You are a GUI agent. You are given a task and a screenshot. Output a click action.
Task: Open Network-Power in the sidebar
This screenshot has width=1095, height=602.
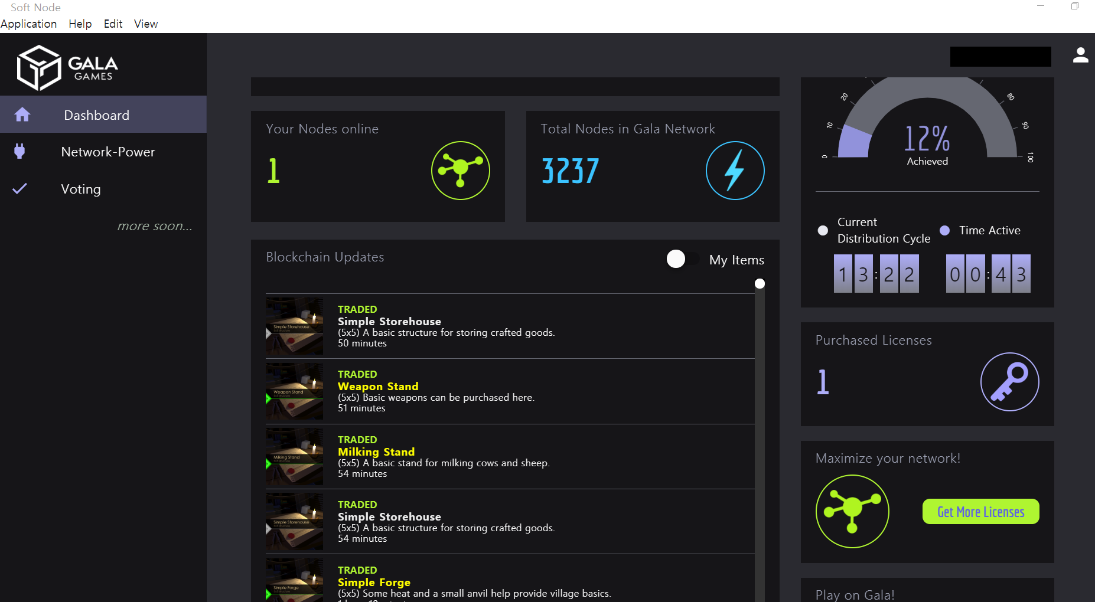click(103, 152)
